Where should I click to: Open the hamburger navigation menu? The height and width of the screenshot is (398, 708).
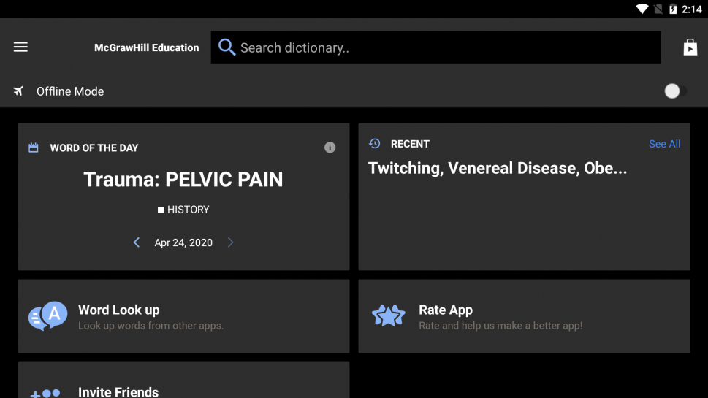click(x=20, y=47)
